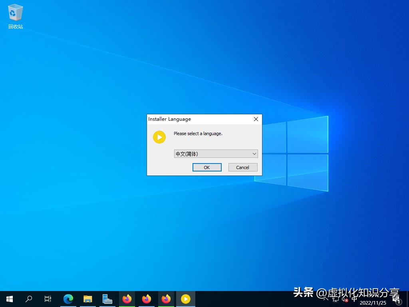Open Task View on the taskbar
Screen dimensions: 409x307
48,299
